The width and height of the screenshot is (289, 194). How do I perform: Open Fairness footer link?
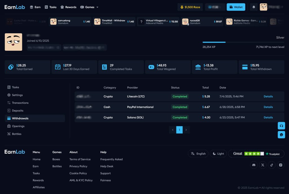pyautogui.click(x=106, y=180)
